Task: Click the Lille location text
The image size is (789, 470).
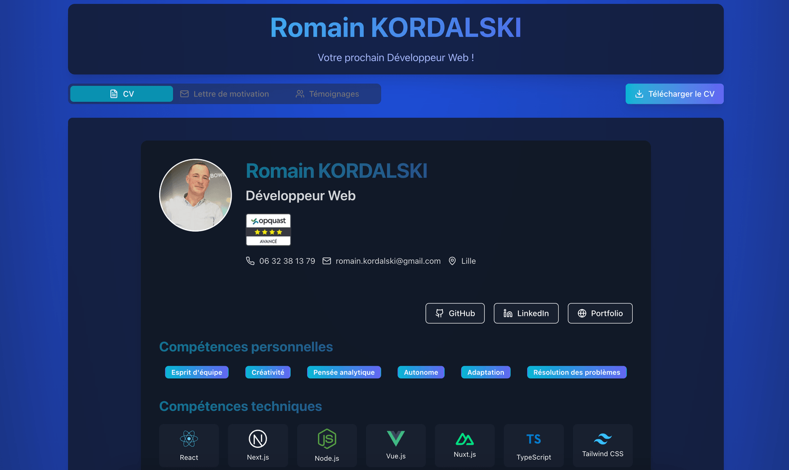Action: tap(468, 261)
